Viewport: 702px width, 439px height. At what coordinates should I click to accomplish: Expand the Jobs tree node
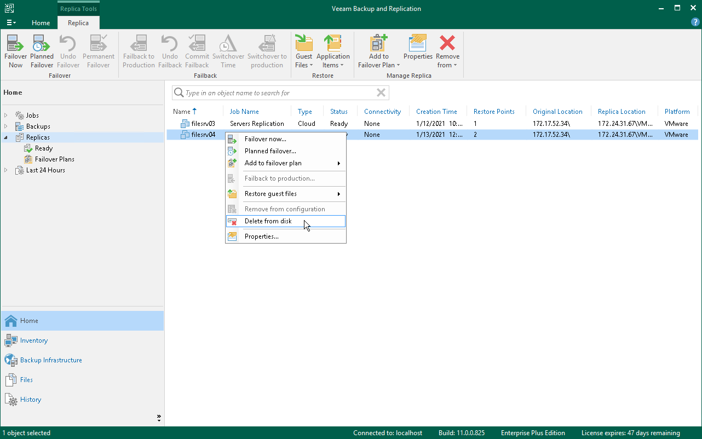[x=6, y=115]
